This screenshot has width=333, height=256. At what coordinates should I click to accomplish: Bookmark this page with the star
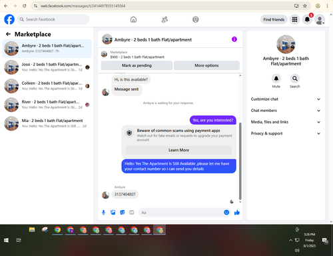[x=305, y=6]
